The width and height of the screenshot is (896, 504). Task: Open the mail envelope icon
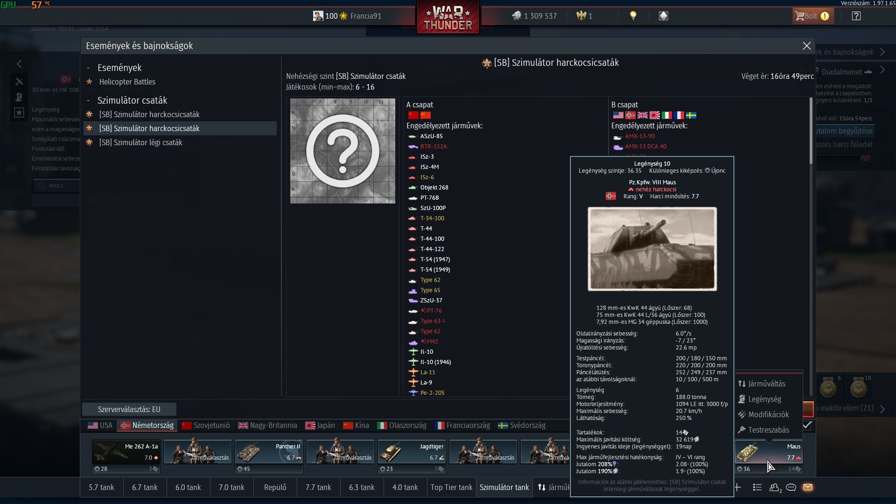point(808,487)
